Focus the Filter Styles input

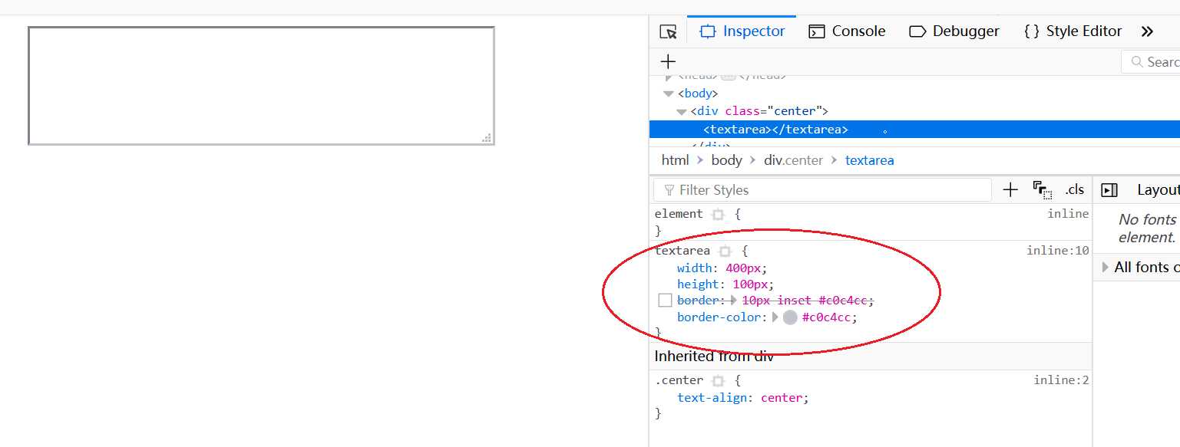822,190
